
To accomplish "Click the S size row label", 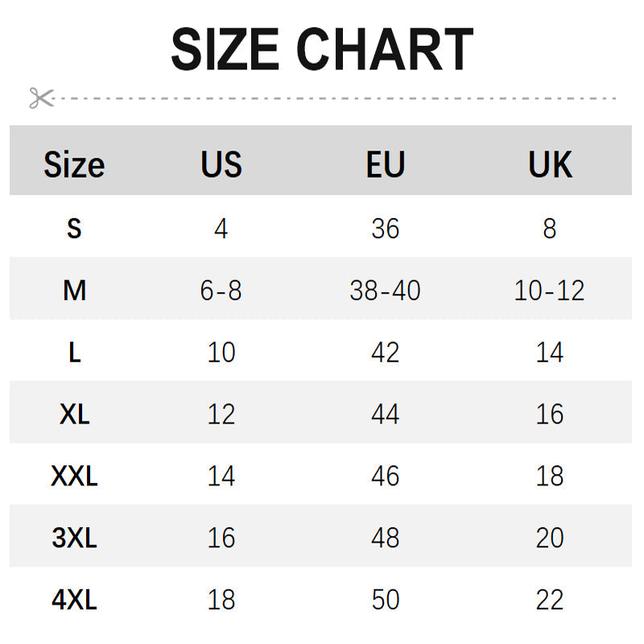I will (74, 229).
